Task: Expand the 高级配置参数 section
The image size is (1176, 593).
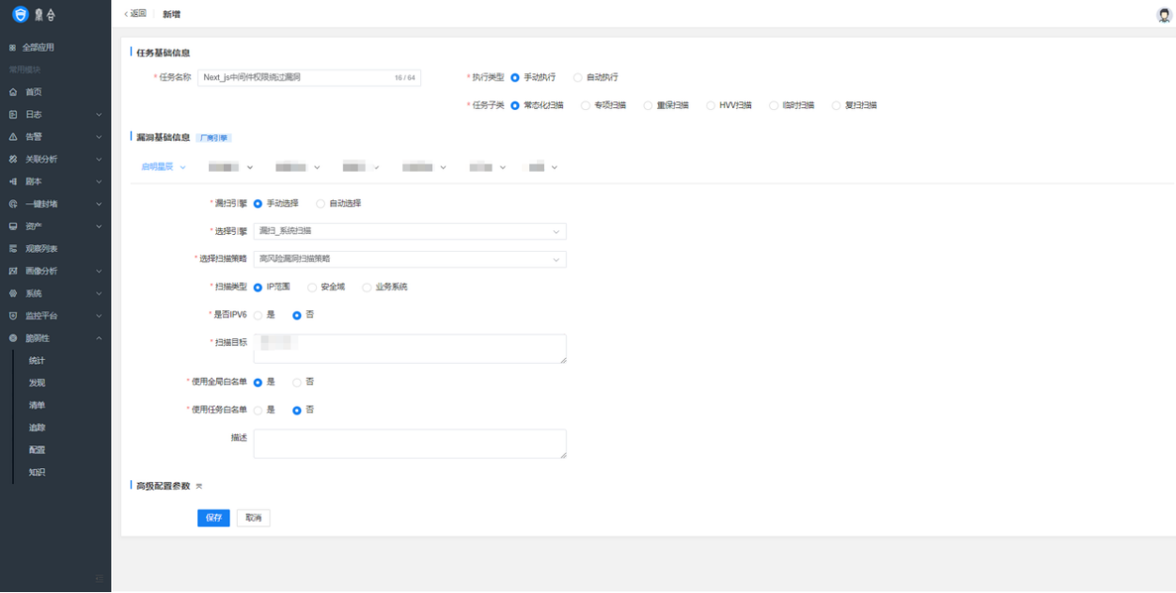Action: pyautogui.click(x=198, y=486)
